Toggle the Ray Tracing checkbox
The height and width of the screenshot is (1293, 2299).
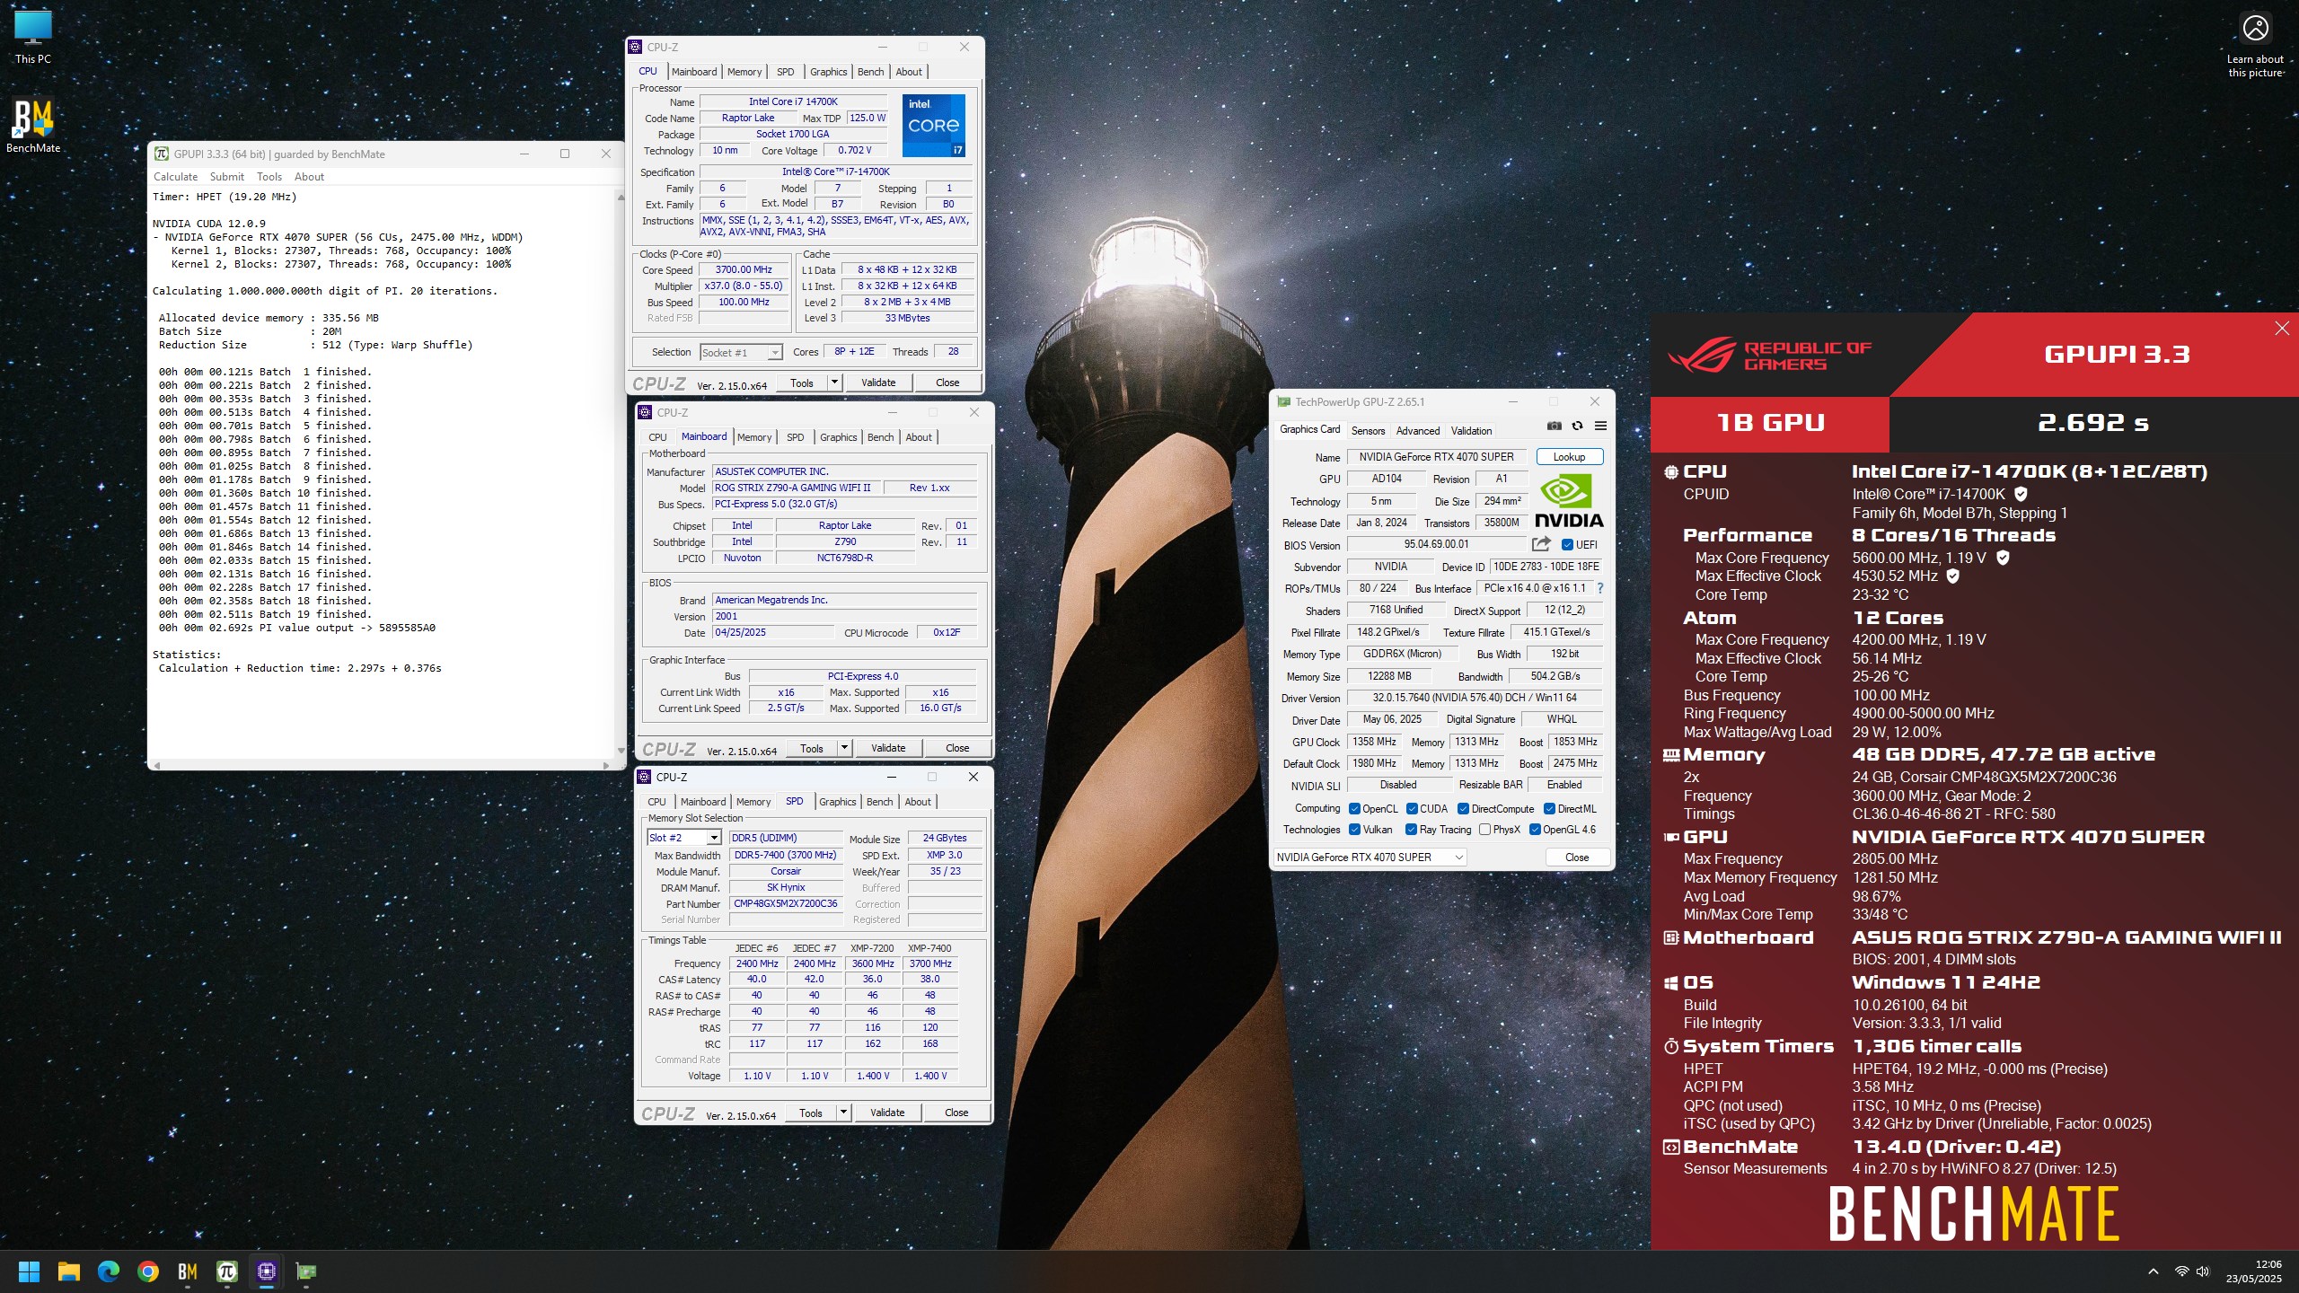coord(1411,830)
